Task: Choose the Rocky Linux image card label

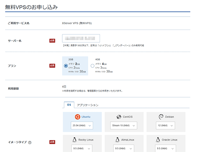Action: click(86, 140)
